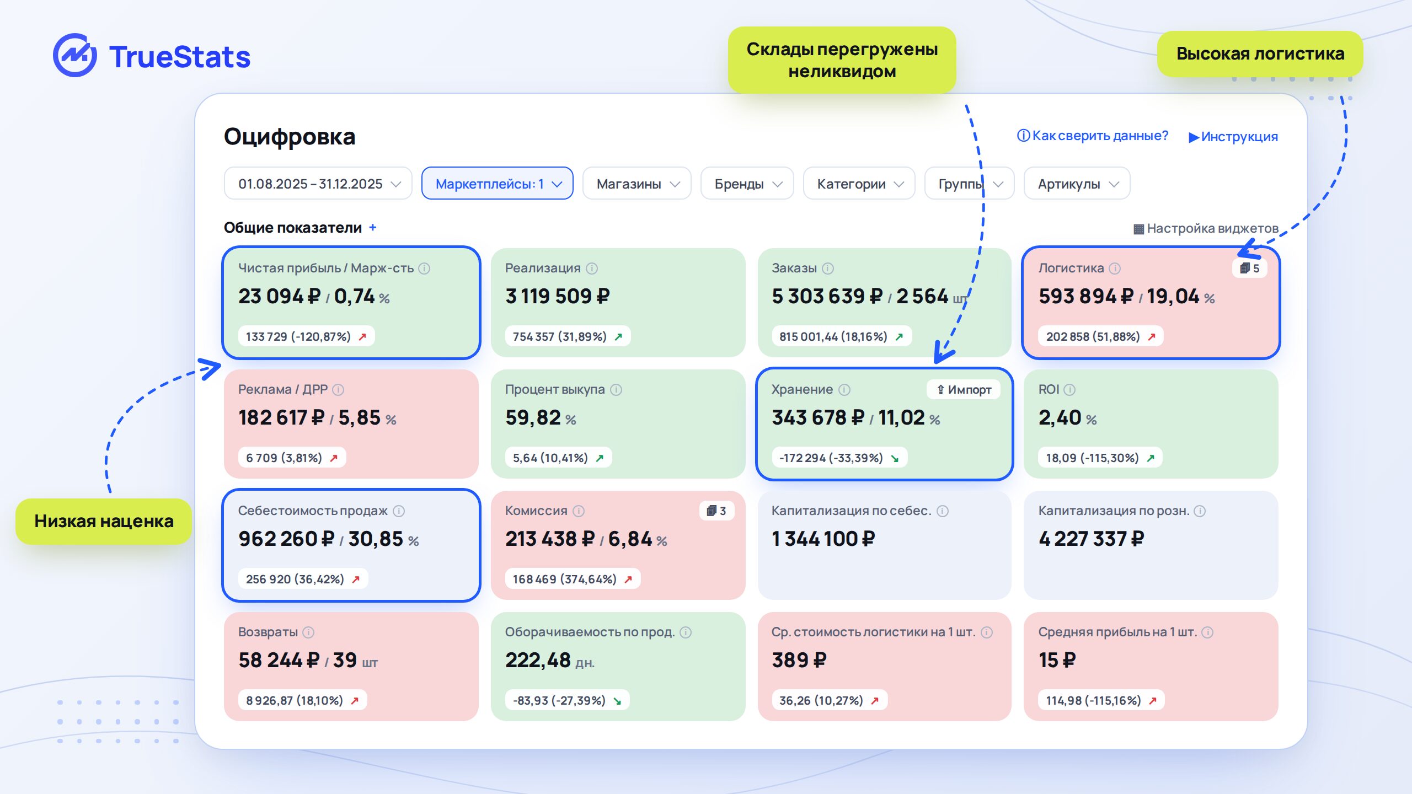The width and height of the screenshot is (1412, 794).
Task: Open the Как сверить данные? link
Action: 1093,136
